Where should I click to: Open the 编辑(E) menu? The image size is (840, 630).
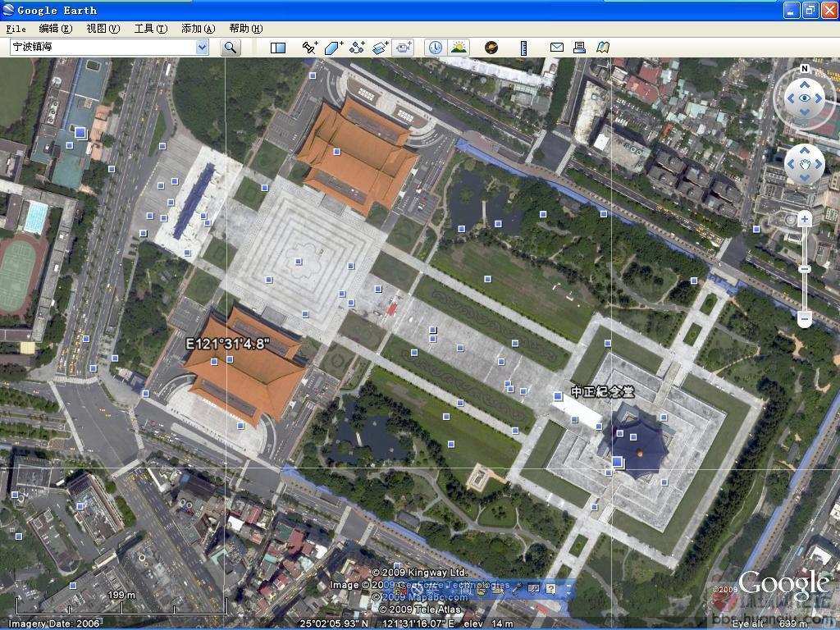56,29
